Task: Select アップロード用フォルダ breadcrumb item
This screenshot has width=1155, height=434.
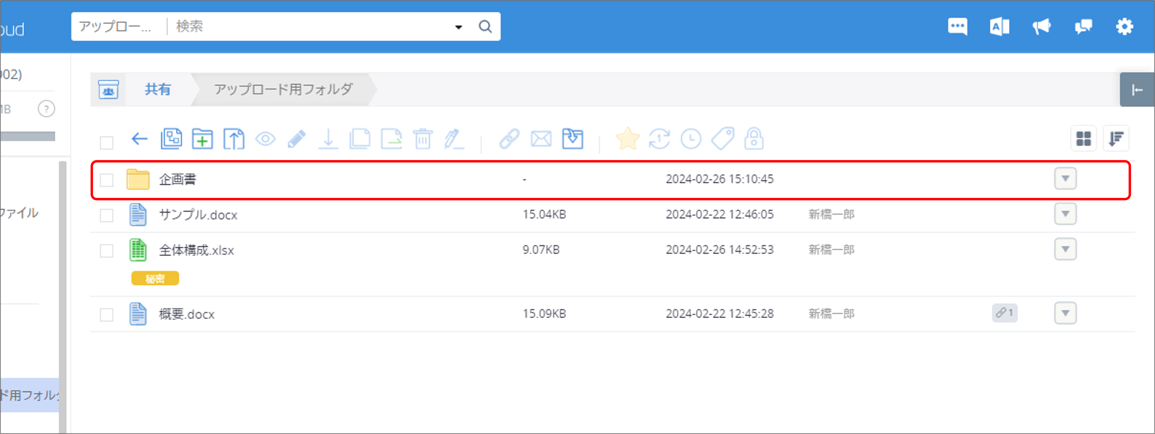Action: tap(283, 89)
